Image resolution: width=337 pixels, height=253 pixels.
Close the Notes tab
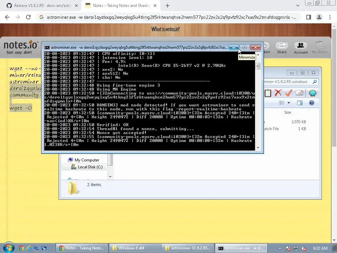[x=155, y=6]
